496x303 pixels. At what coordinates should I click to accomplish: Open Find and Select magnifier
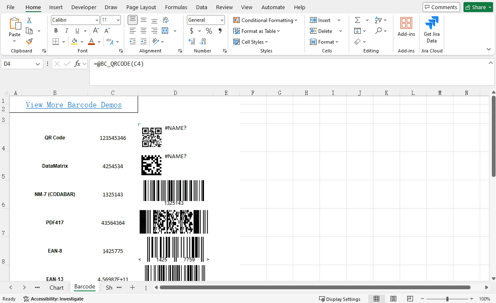pos(378,31)
